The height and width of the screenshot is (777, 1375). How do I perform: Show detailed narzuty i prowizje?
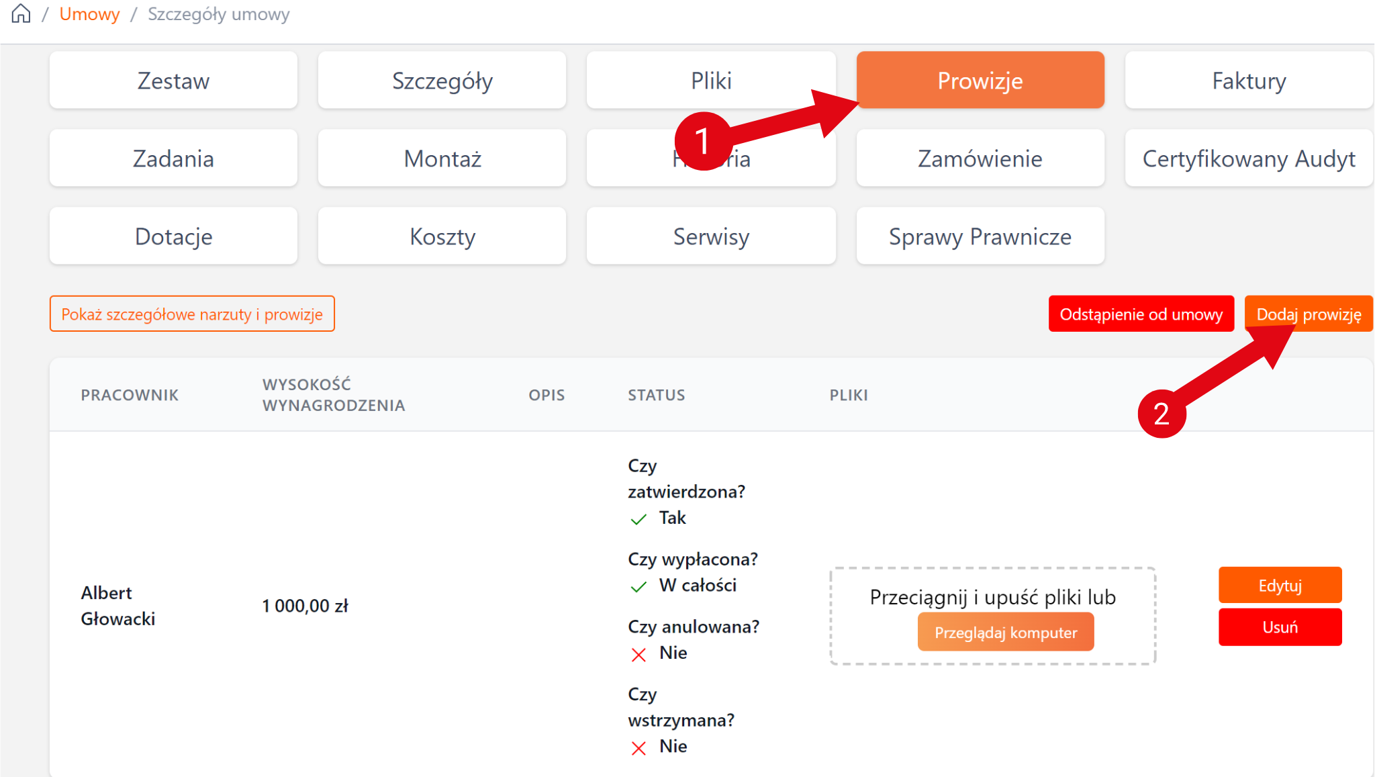point(192,314)
